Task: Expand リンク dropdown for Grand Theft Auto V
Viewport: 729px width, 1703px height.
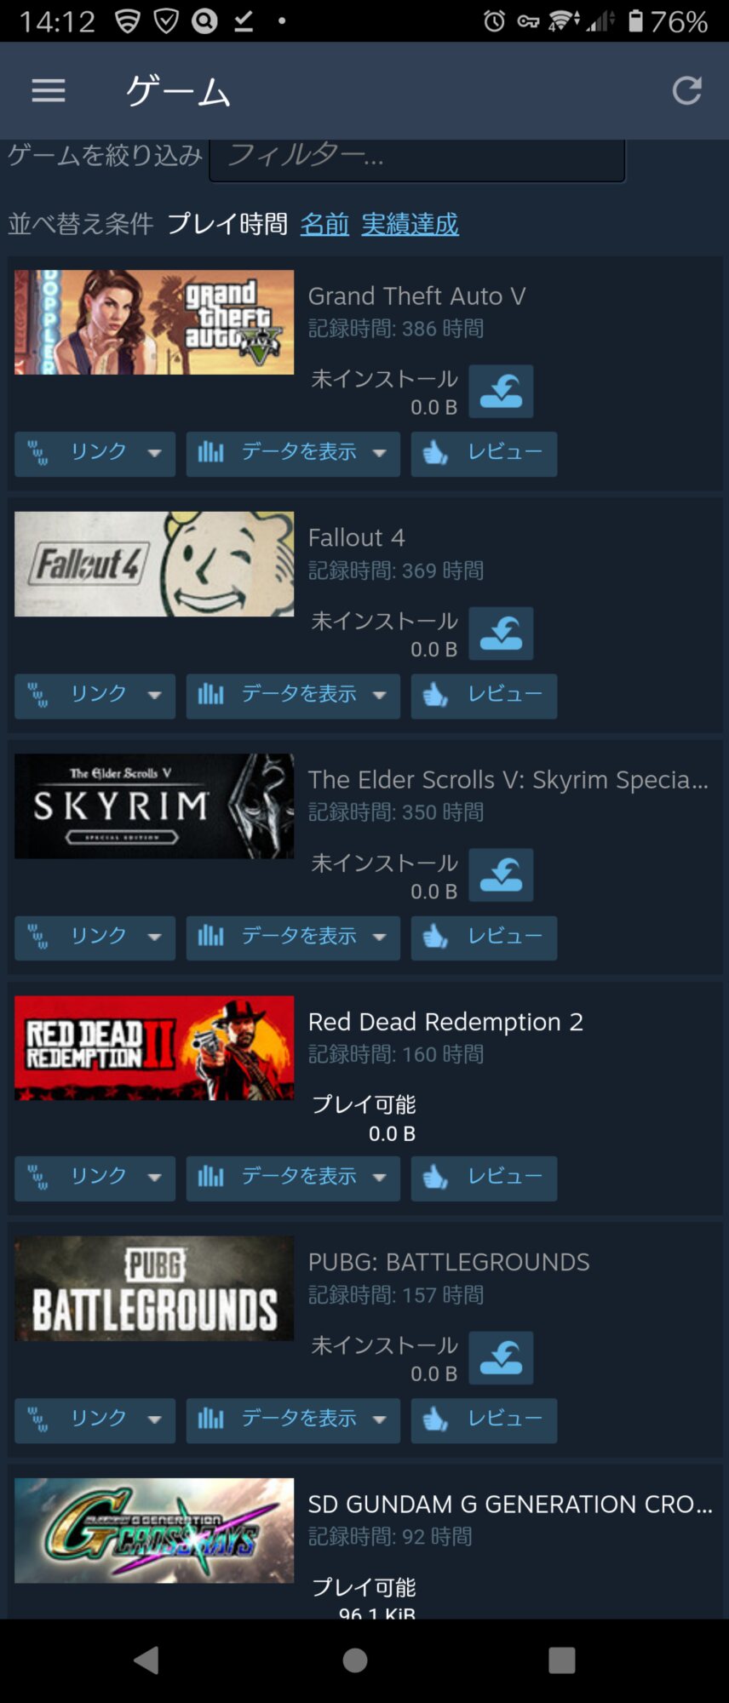Action: (95, 453)
